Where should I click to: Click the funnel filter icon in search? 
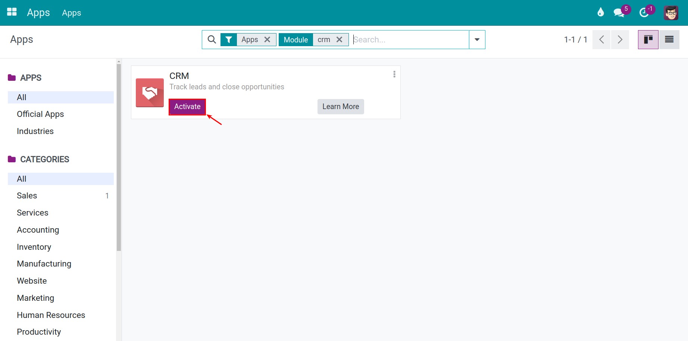pos(229,39)
